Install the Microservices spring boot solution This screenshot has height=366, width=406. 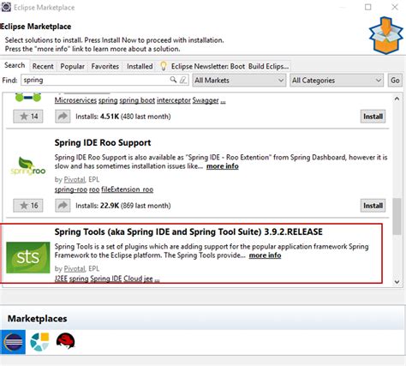point(373,117)
